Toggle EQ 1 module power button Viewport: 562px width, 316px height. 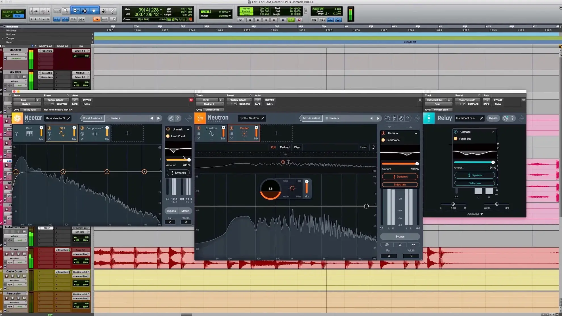49,128
